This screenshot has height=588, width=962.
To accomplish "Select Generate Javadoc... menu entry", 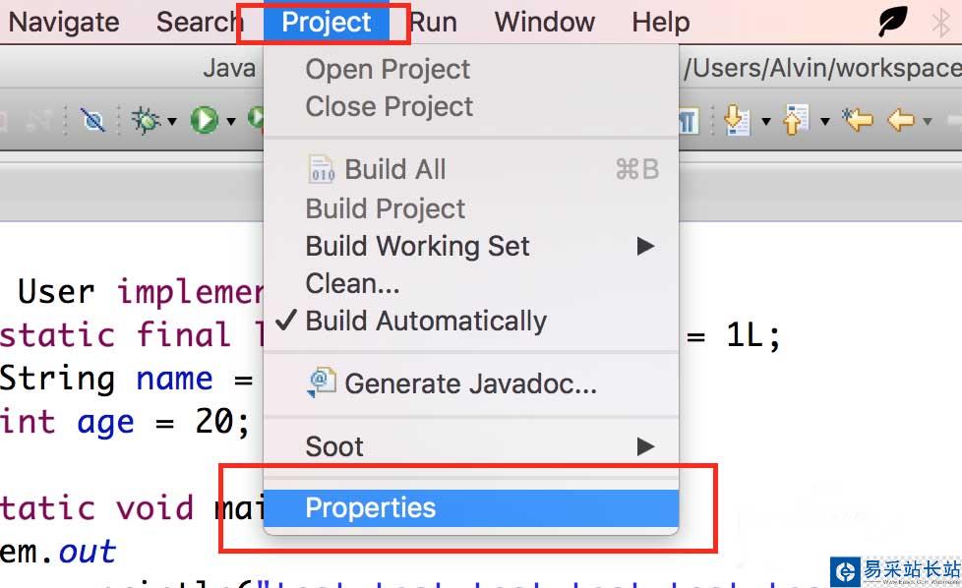I will point(470,383).
